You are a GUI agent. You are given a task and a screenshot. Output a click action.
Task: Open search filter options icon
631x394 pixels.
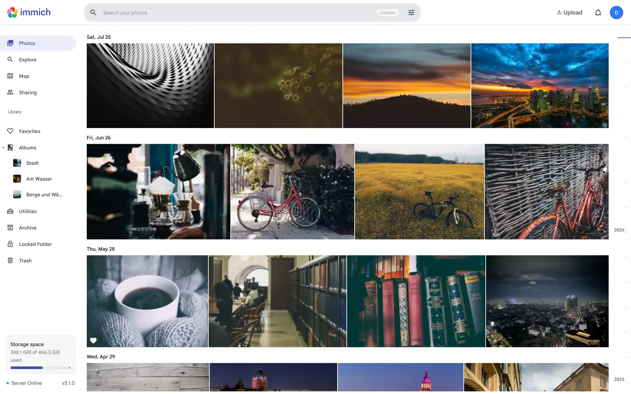[411, 12]
